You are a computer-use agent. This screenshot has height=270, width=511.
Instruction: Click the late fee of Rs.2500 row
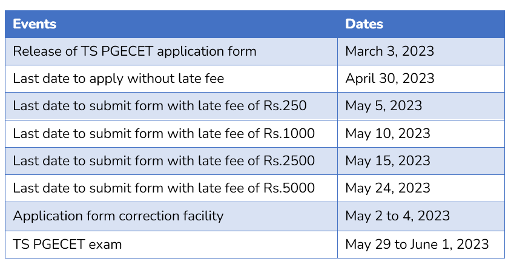(x=255, y=161)
